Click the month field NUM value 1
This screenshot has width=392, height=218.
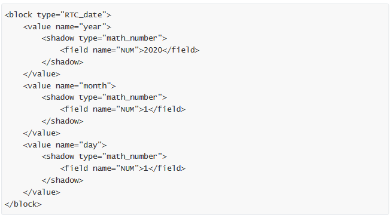146,109
